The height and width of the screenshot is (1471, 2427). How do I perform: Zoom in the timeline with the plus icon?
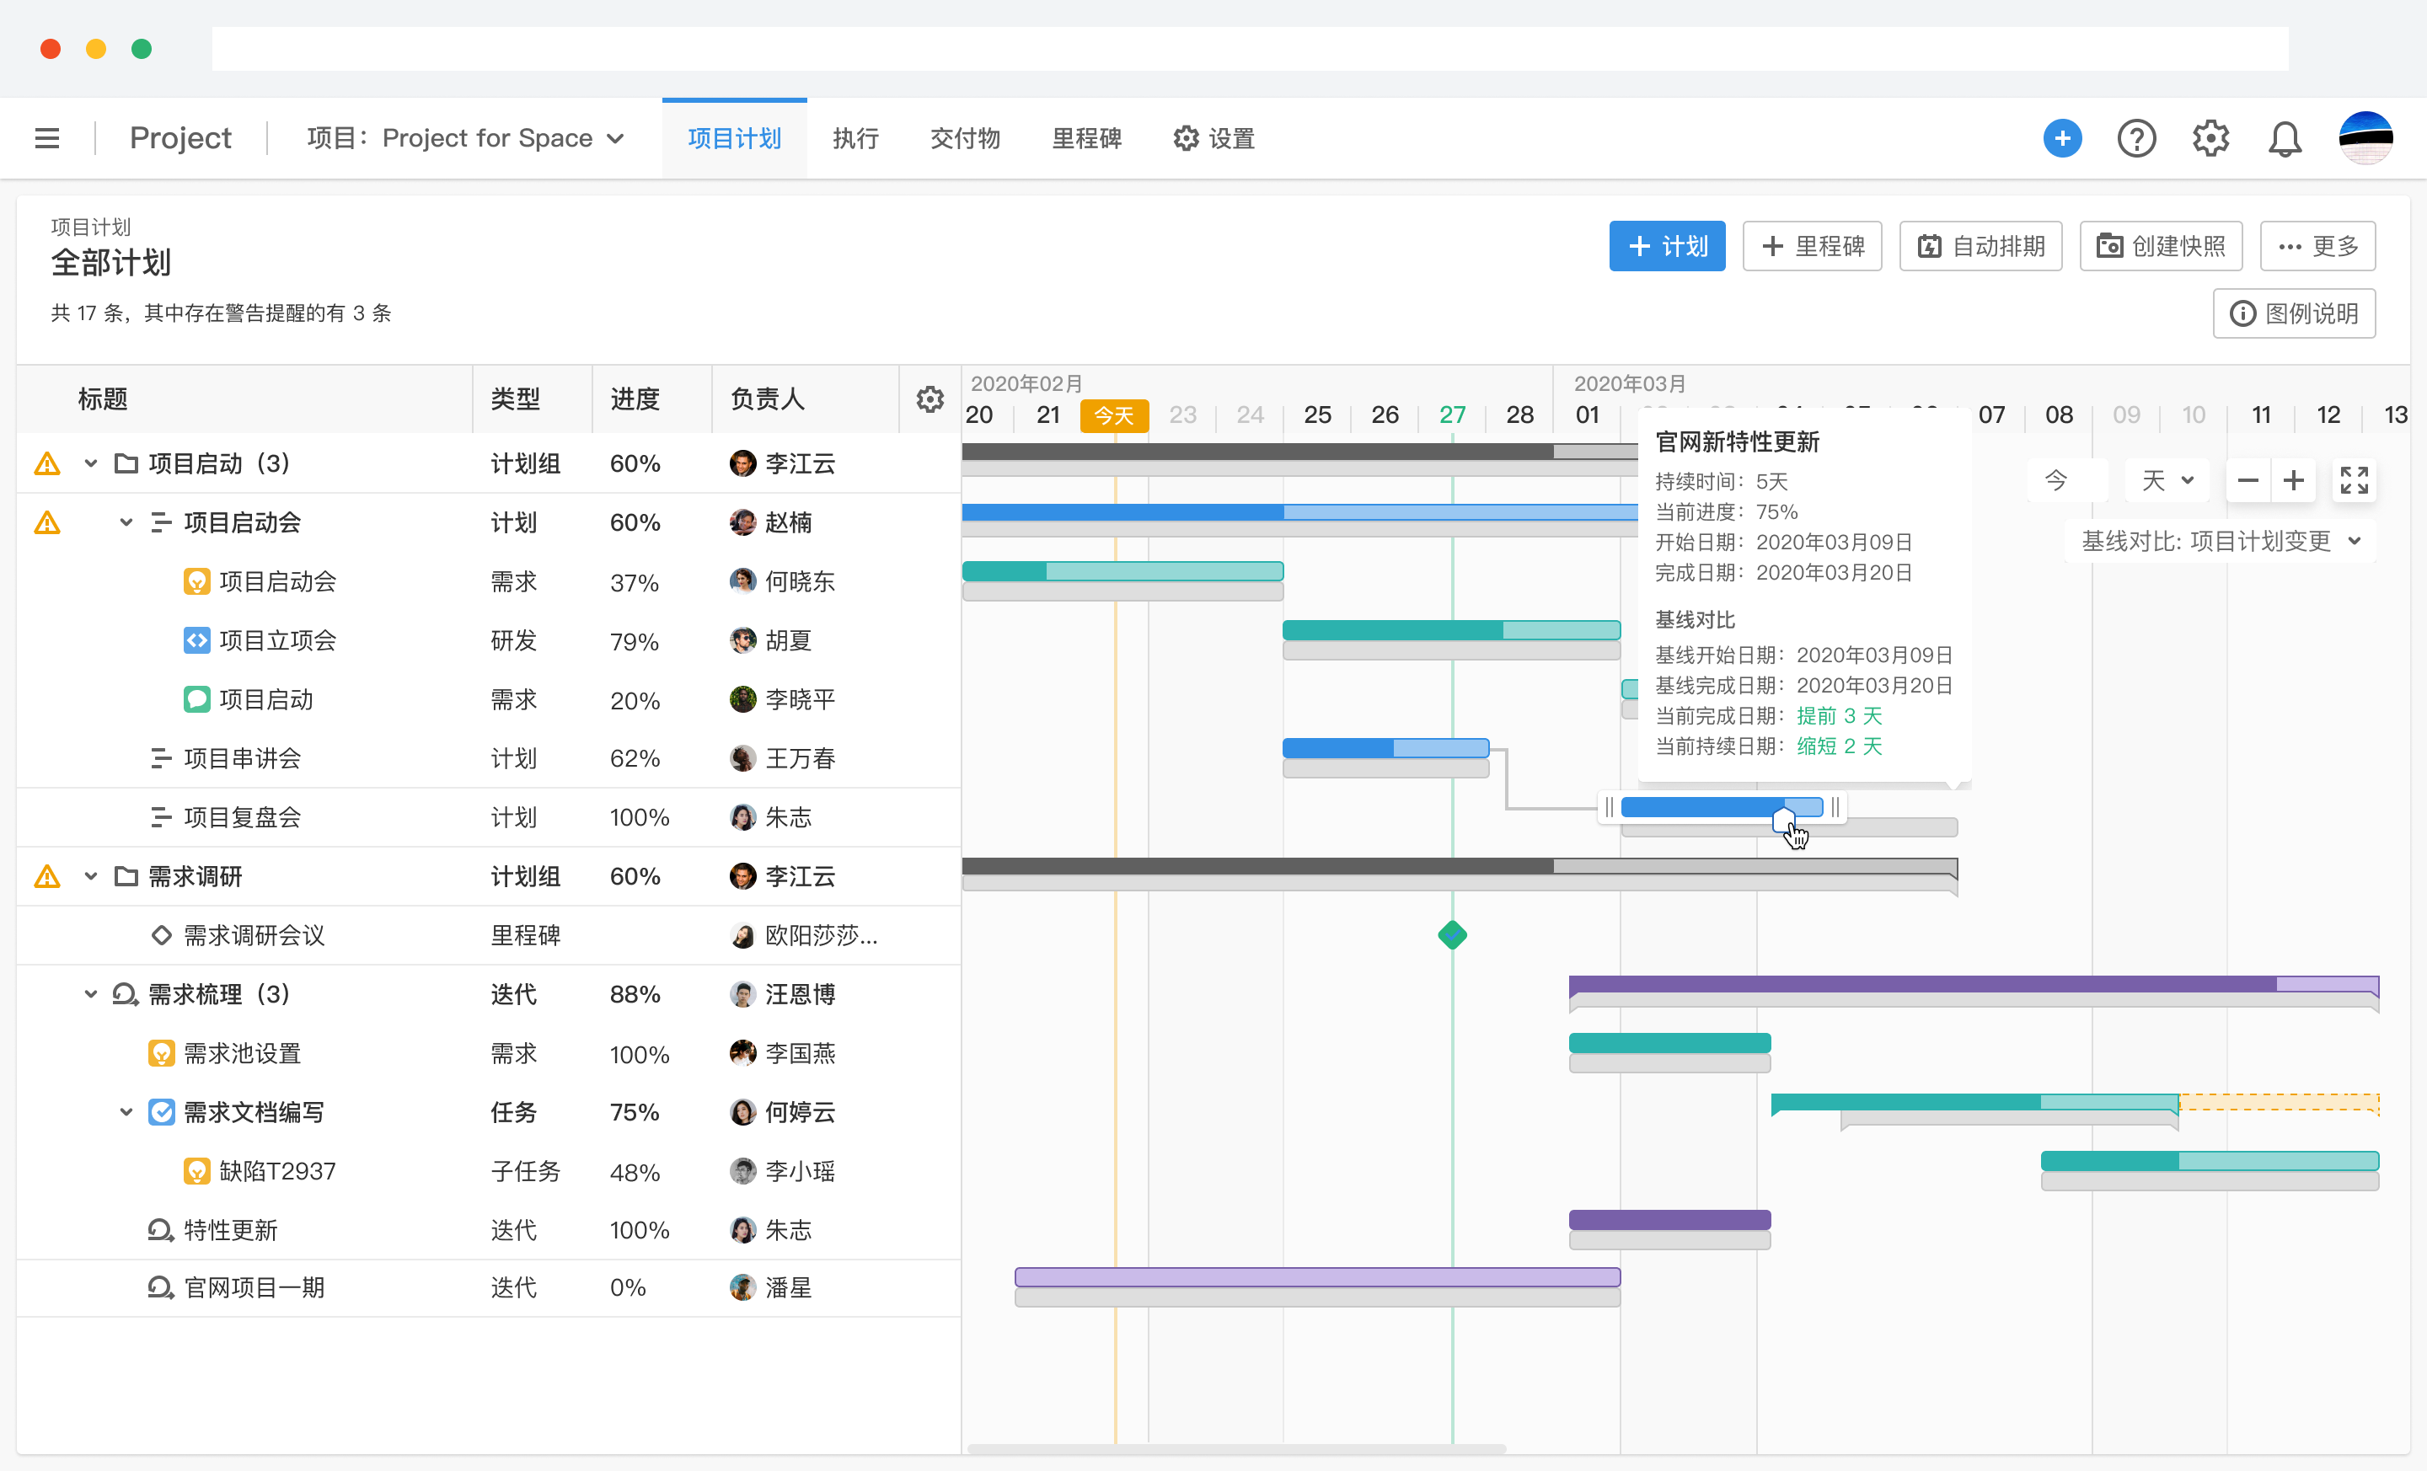point(2294,480)
